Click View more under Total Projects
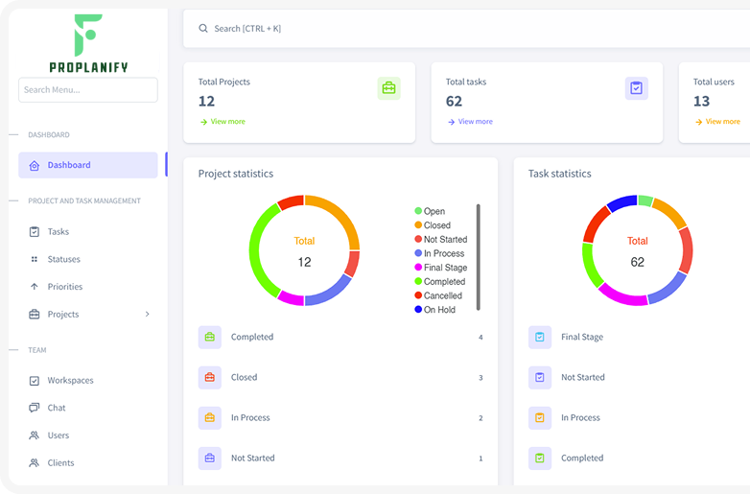Image resolution: width=750 pixels, height=494 pixels. (227, 122)
